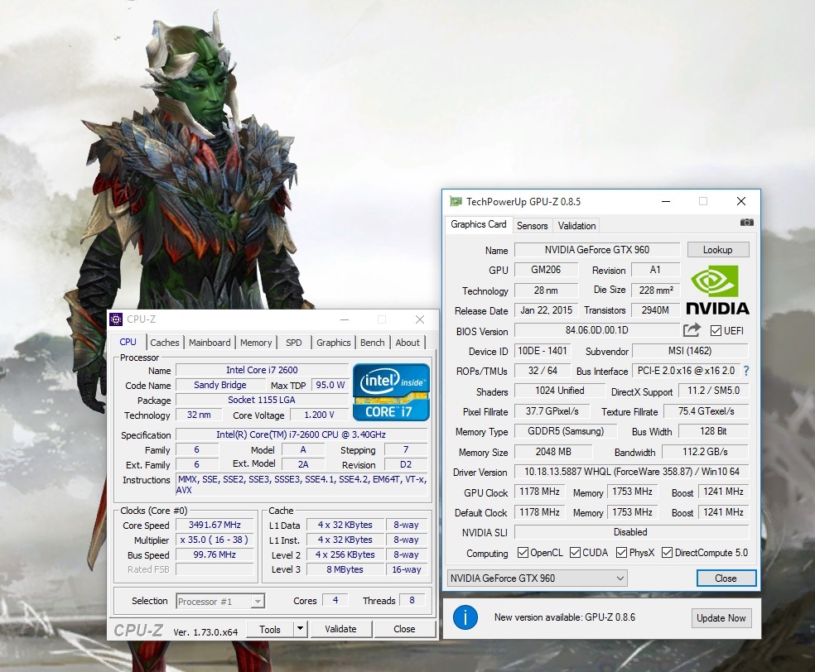Click the Intel Core i7 badge in CPU-Z
The width and height of the screenshot is (815, 672).
[391, 391]
